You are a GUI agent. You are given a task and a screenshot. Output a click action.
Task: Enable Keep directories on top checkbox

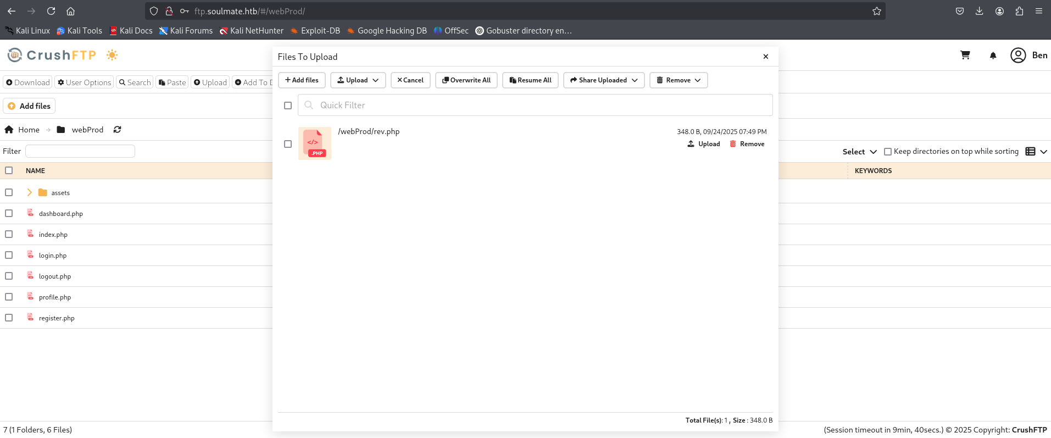(x=887, y=152)
